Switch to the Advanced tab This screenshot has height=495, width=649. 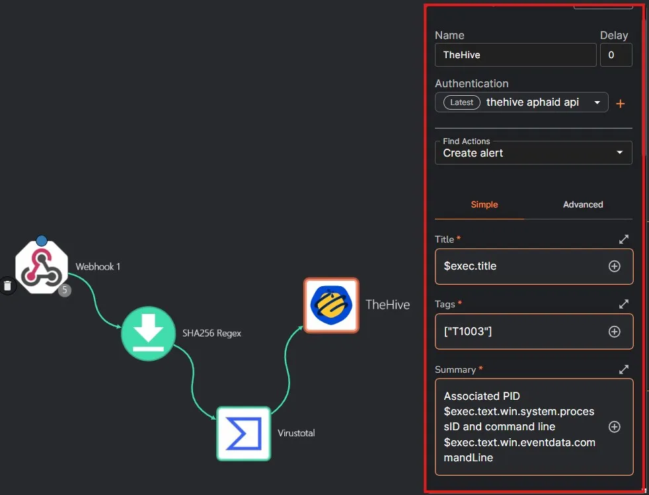pyautogui.click(x=582, y=205)
